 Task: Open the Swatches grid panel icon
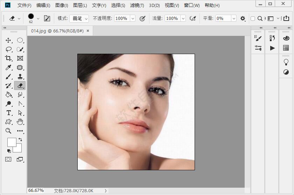click(x=286, y=48)
